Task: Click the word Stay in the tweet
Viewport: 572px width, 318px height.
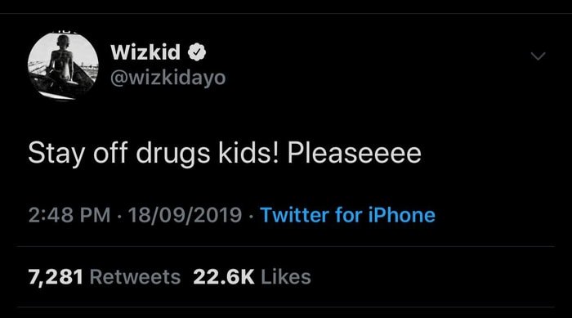Action: click(56, 154)
